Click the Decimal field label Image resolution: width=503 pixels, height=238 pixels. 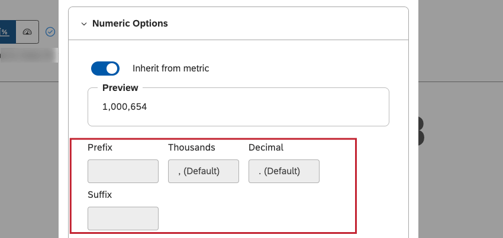point(266,147)
